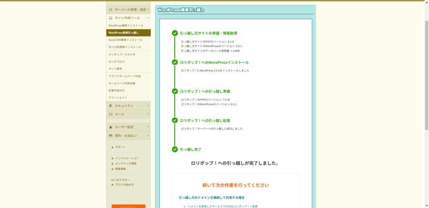Click the checkmark icon for 引っ越し元サイトの準備・情報取得

(175, 33)
